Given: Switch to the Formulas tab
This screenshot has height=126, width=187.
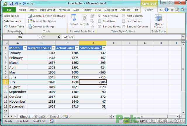Looking at the screenshot, I should click(64, 10).
